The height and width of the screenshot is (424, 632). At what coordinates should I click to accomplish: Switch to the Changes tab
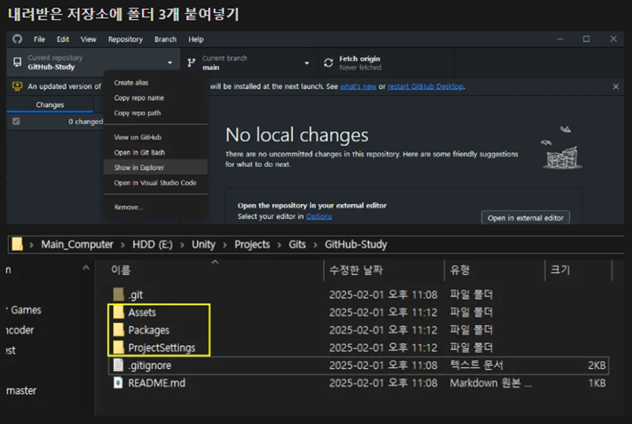(x=49, y=105)
